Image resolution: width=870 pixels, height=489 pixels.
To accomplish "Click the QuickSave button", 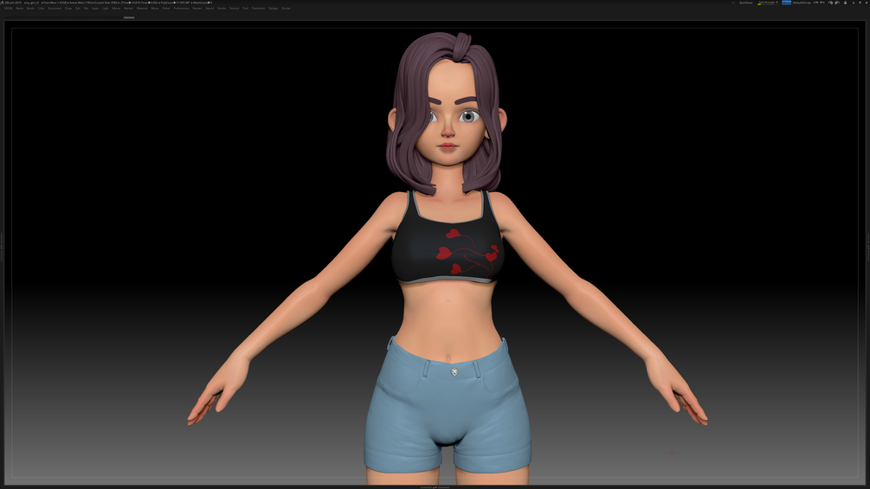I will point(745,3).
